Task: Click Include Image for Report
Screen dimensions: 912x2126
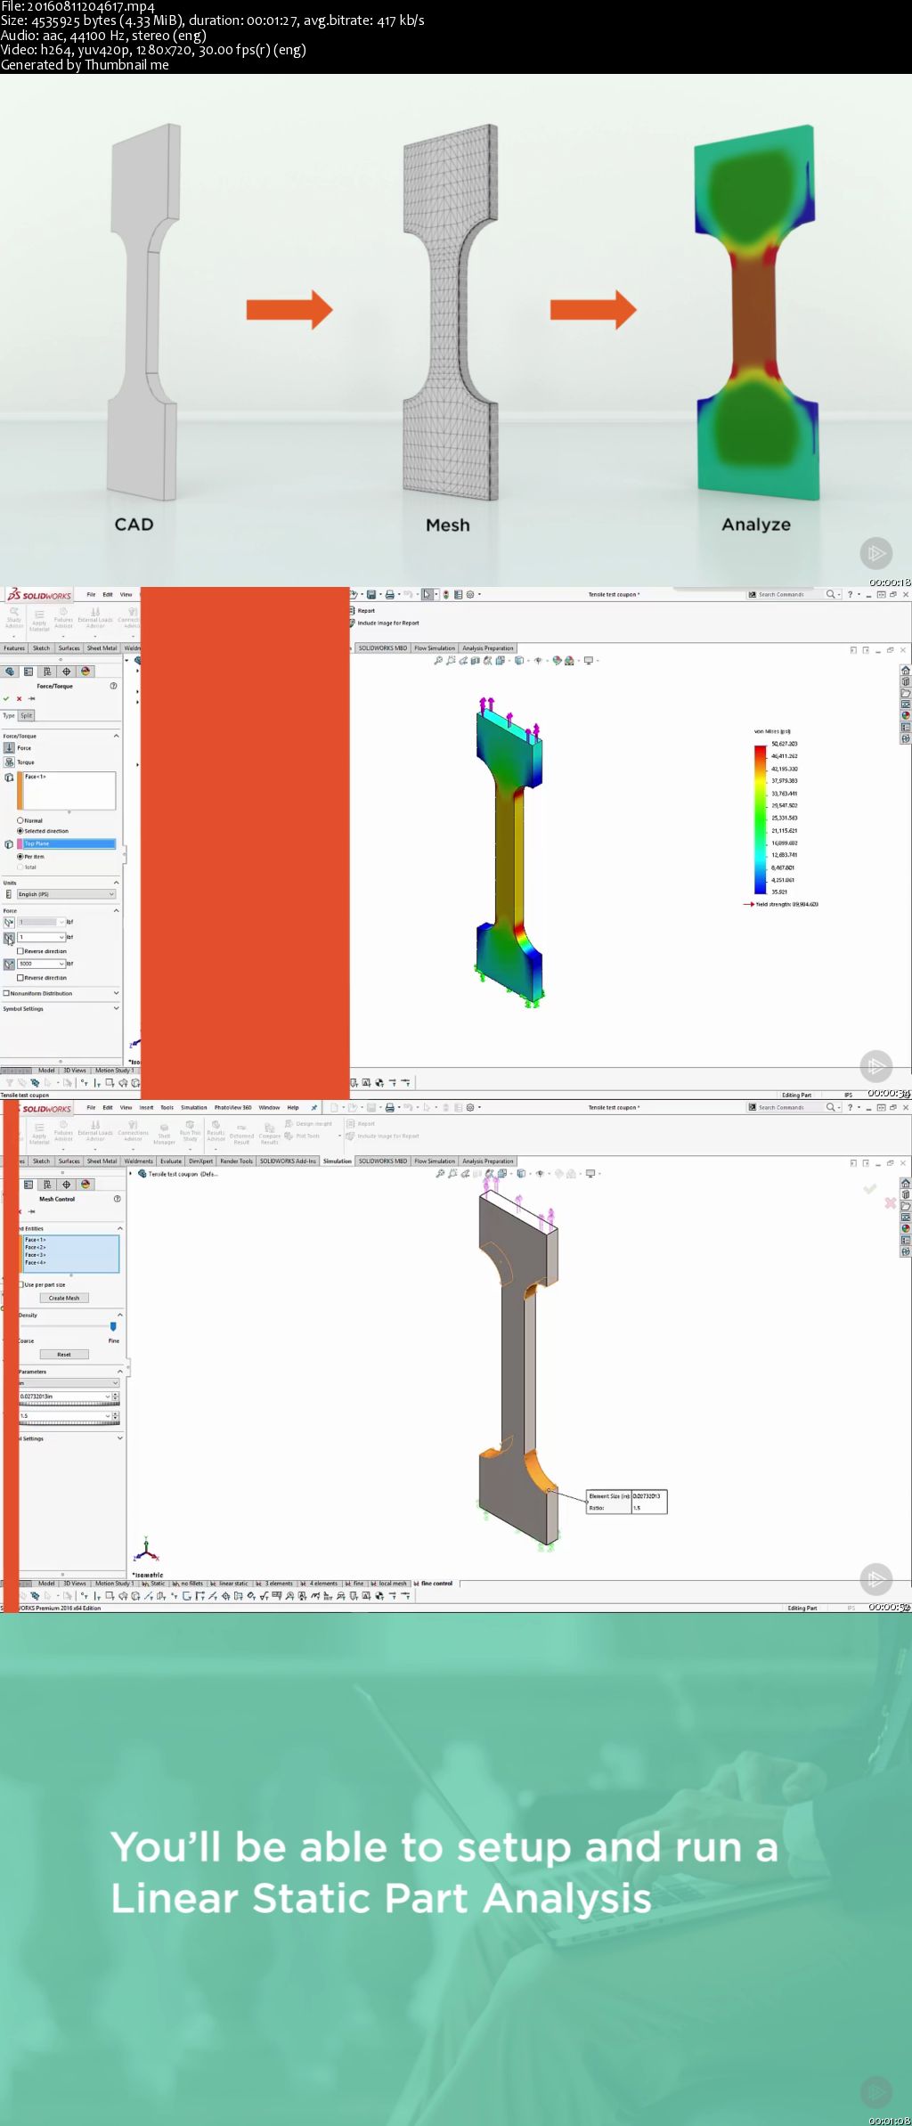Action: (x=385, y=623)
